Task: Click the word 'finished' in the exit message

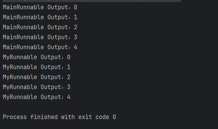Action: (44, 117)
